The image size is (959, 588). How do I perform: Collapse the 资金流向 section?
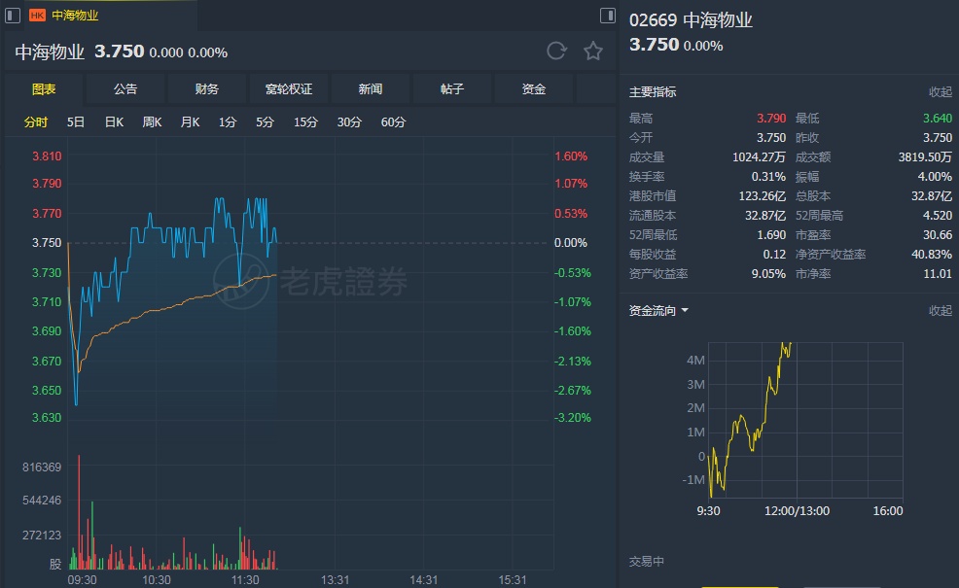pos(940,311)
